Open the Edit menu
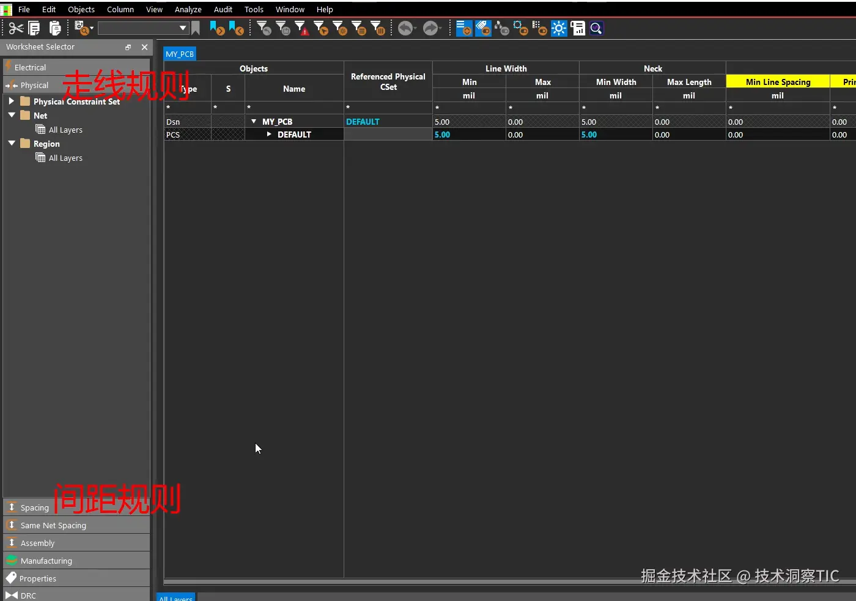The image size is (856, 601). (x=49, y=9)
